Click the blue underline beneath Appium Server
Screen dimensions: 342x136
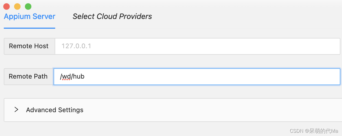(29, 28)
